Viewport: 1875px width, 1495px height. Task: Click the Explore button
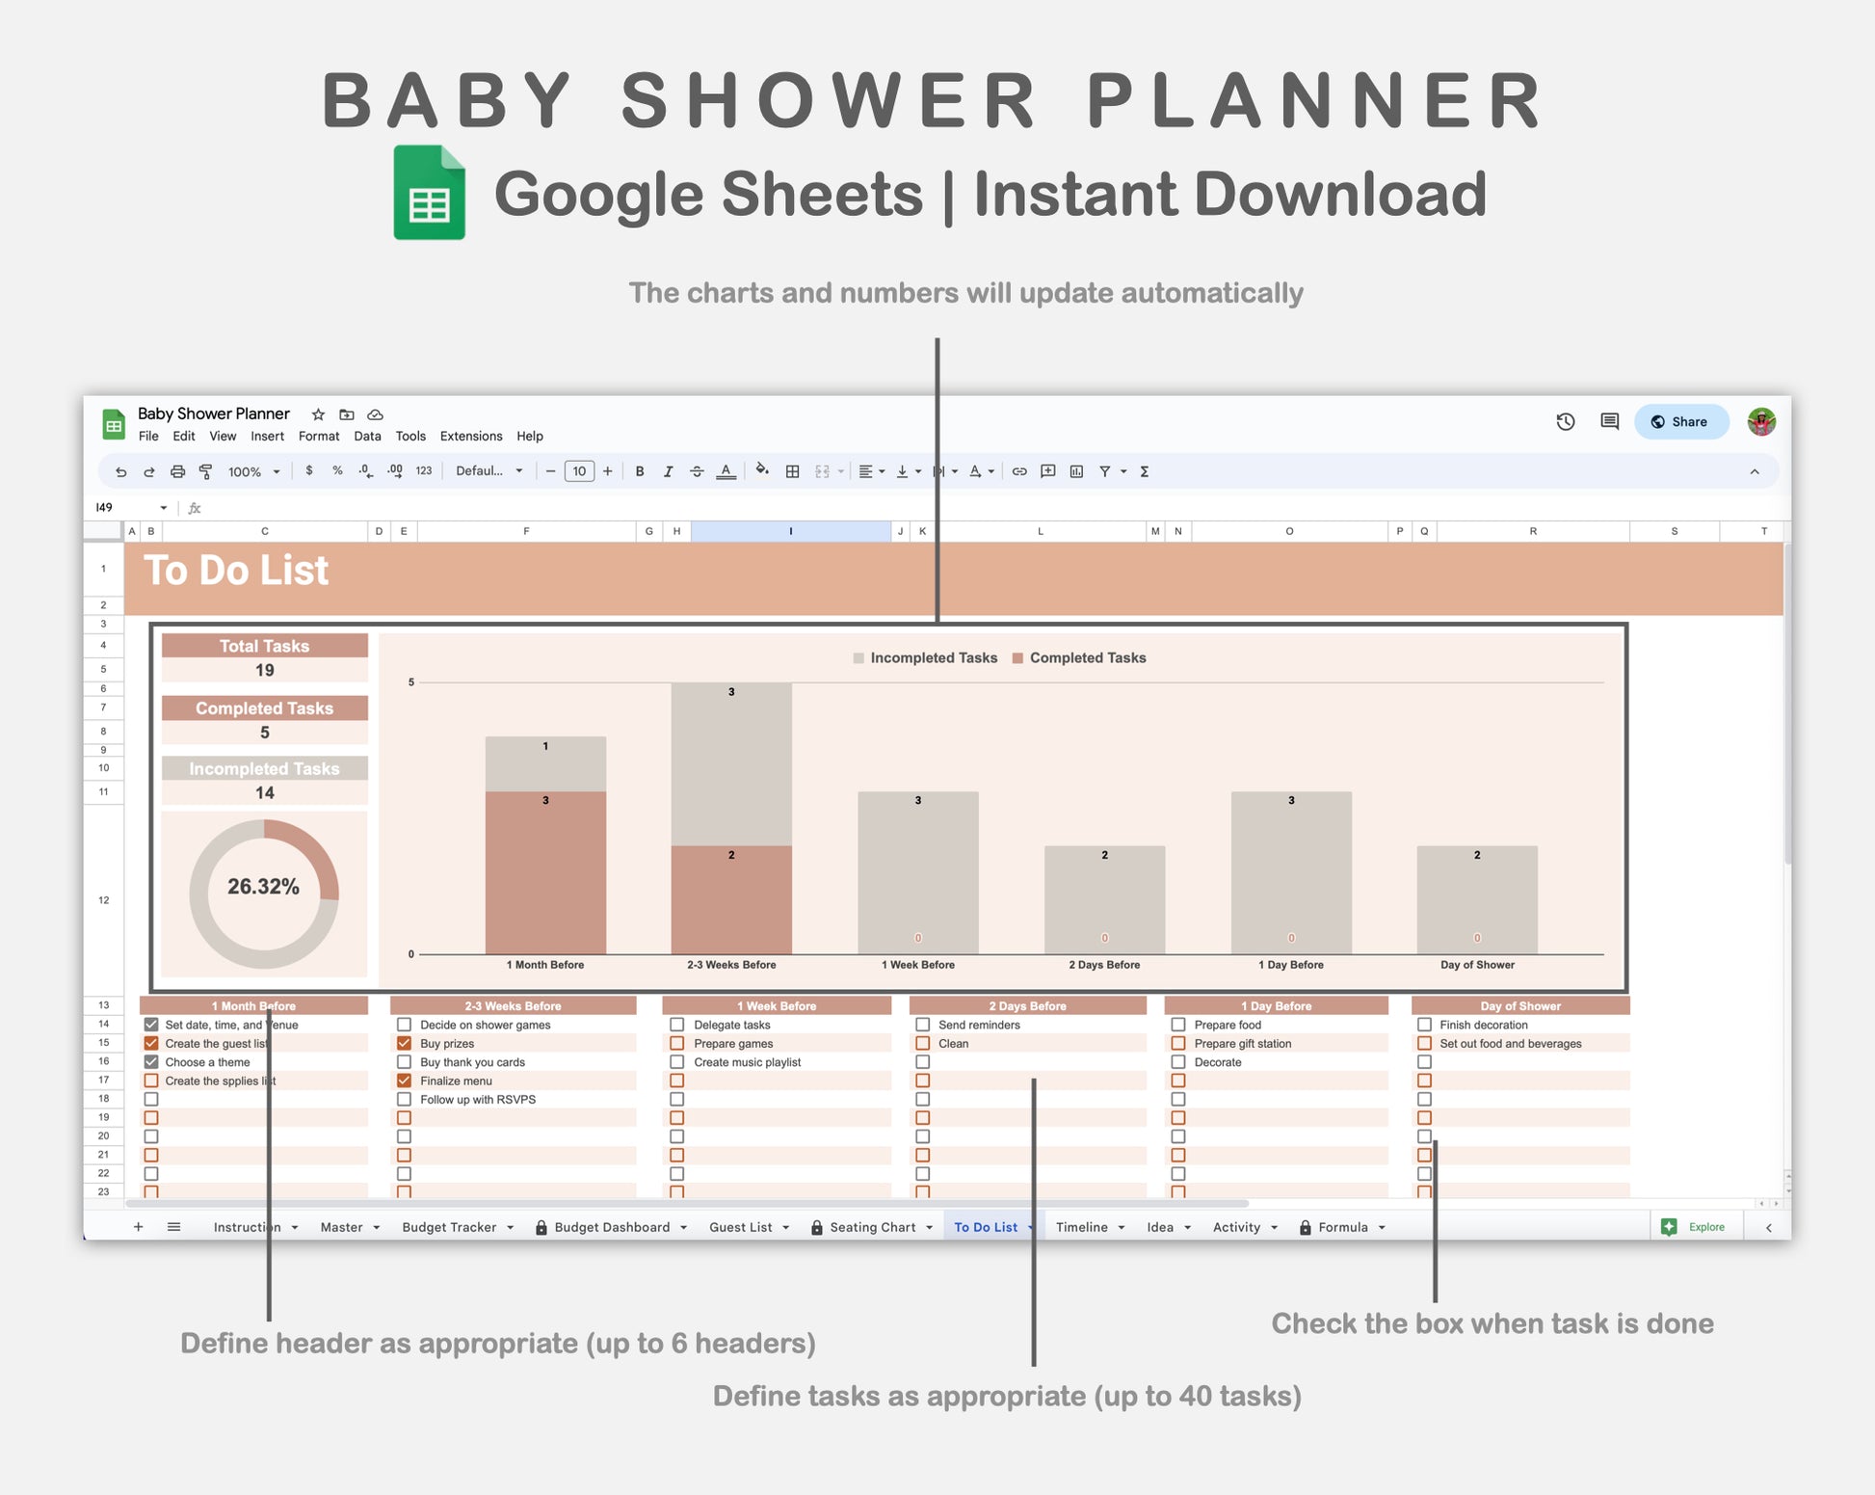click(1696, 1227)
